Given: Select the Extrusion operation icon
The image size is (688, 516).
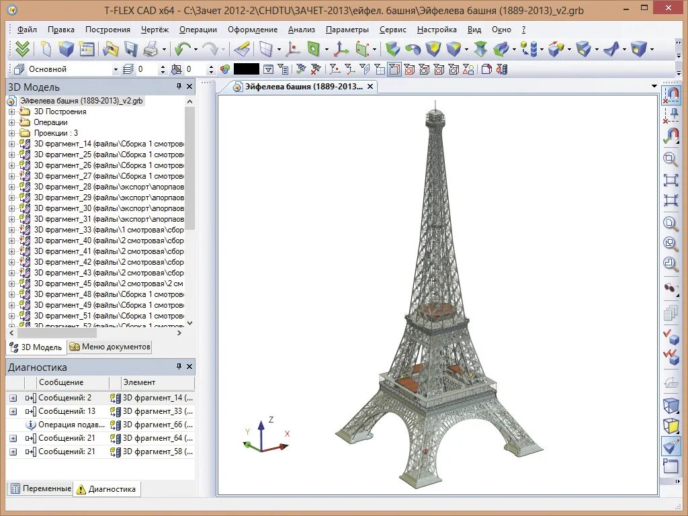Looking at the screenshot, I should [392, 49].
